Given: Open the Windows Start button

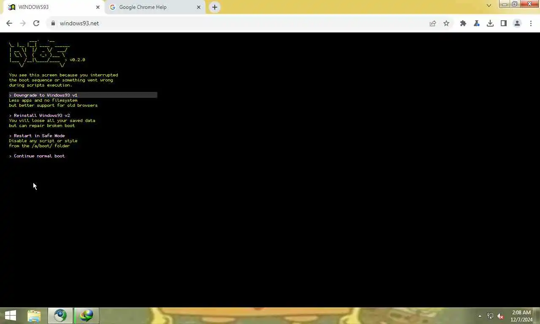Looking at the screenshot, I should pos(11,316).
